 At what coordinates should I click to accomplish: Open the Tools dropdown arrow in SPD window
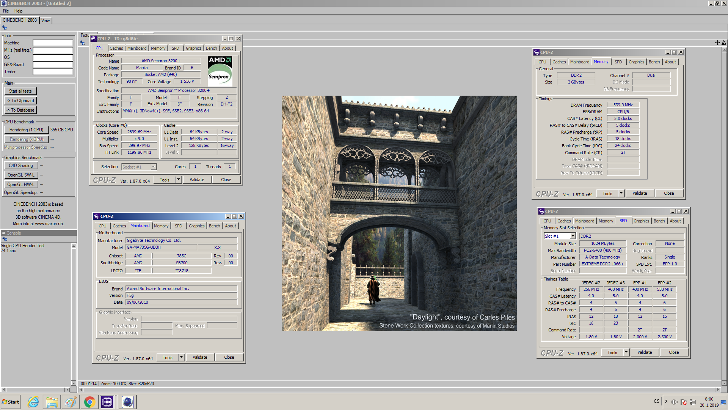(626, 353)
